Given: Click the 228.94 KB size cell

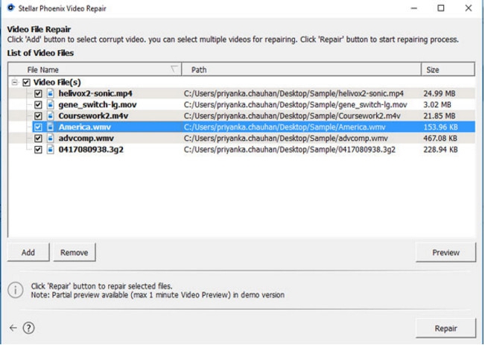Looking at the screenshot, I should pyautogui.click(x=440, y=150).
